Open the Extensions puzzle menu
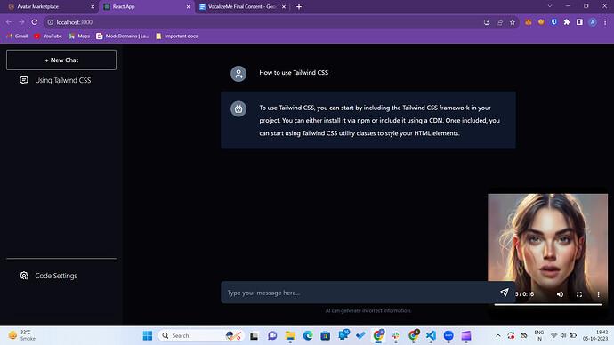This screenshot has width=614, height=345. [567, 22]
